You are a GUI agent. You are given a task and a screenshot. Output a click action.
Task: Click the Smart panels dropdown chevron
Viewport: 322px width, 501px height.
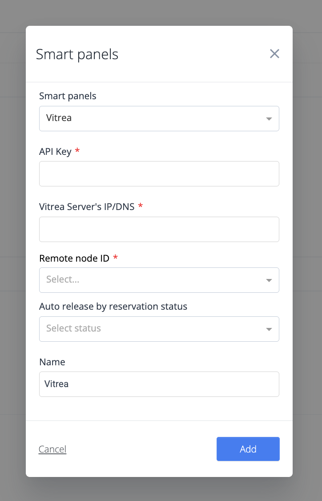point(269,118)
